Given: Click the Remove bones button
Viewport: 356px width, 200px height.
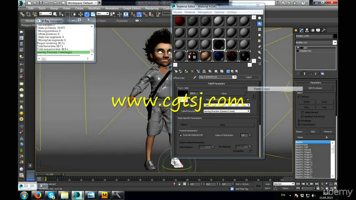Looking at the screenshot, I should tap(328, 132).
